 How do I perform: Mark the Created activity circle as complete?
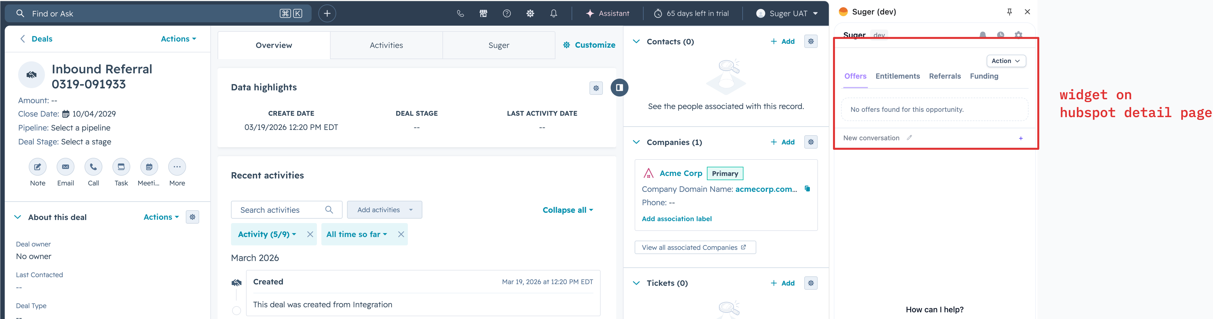(x=237, y=311)
